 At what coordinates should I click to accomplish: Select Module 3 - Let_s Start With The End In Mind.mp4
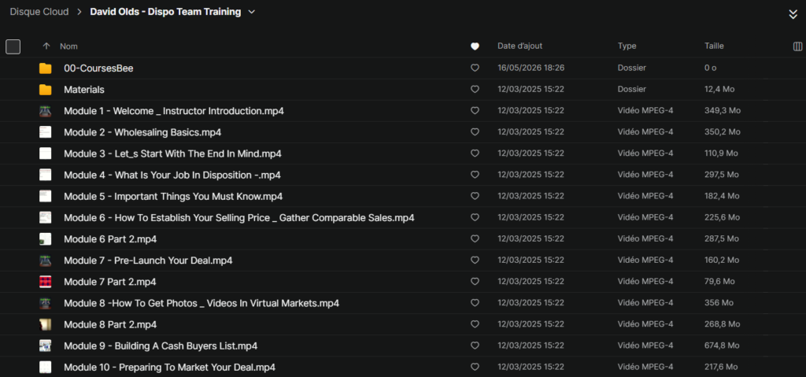click(x=172, y=153)
